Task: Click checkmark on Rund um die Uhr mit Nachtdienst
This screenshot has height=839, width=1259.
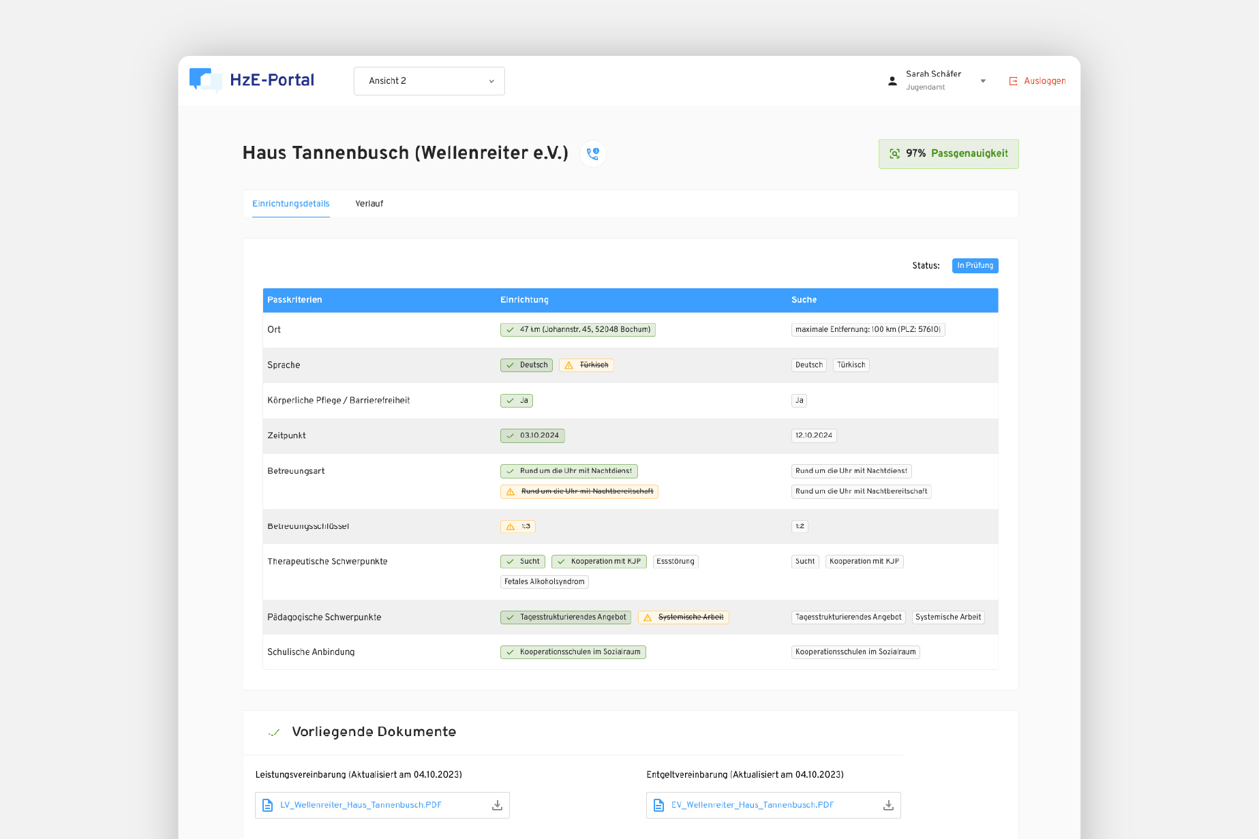Action: tap(511, 471)
